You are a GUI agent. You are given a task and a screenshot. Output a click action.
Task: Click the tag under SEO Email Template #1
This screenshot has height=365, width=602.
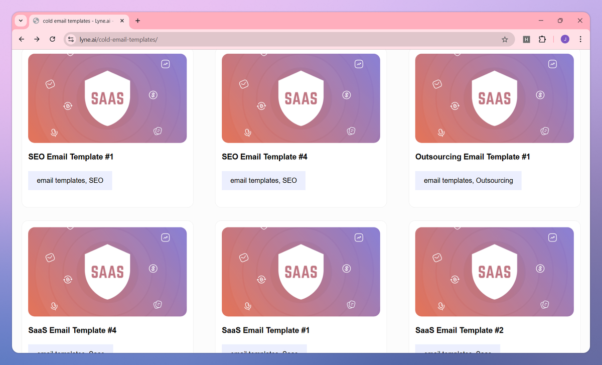coord(70,180)
